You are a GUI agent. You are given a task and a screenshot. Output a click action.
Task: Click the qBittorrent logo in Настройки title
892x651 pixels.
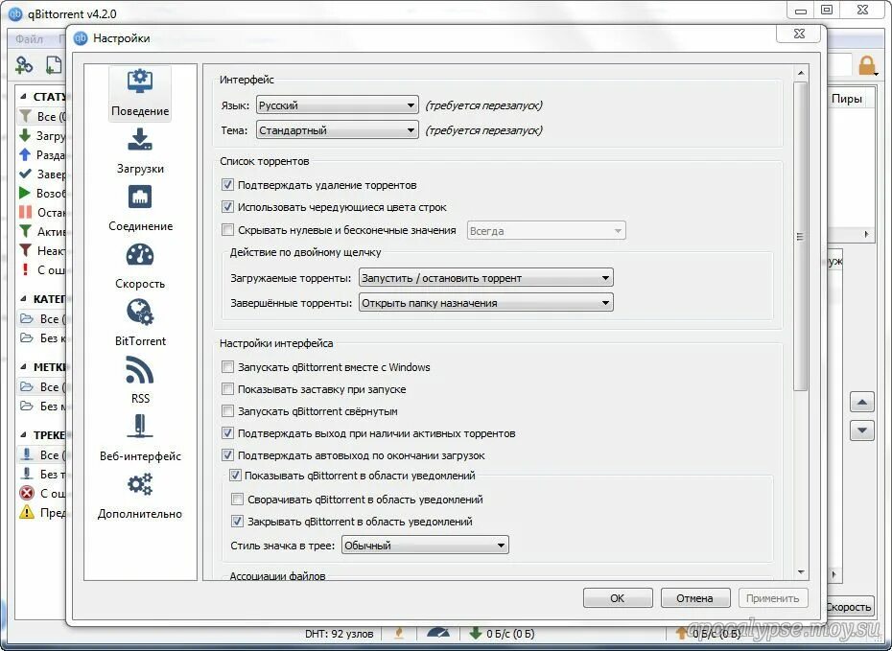pos(81,38)
